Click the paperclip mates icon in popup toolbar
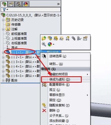Viewport: 111px width, 125px height. click(x=73, y=38)
